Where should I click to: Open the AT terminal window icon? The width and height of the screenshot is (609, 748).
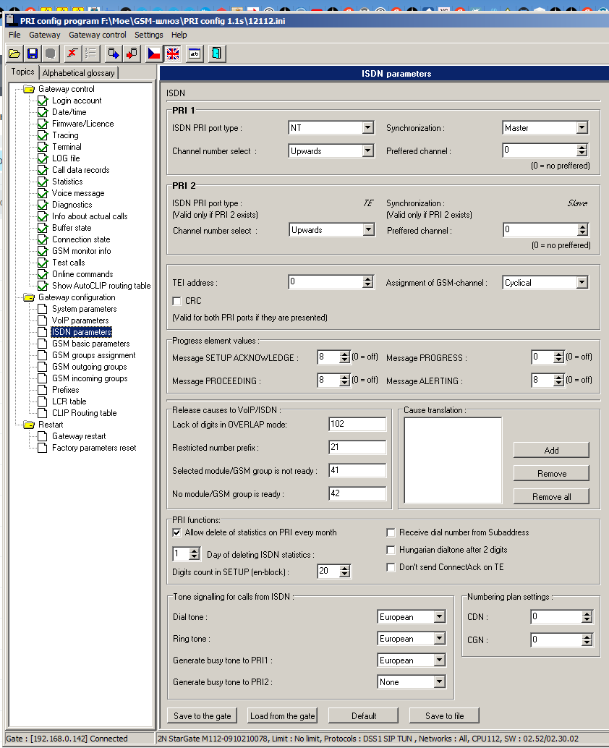(195, 54)
